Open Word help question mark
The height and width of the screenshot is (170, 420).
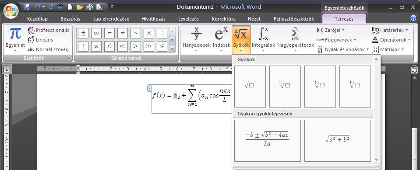[x=413, y=18]
